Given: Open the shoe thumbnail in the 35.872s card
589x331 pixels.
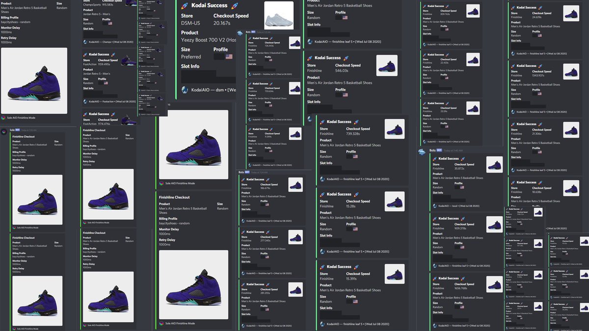Looking at the screenshot, I should coord(495,165).
